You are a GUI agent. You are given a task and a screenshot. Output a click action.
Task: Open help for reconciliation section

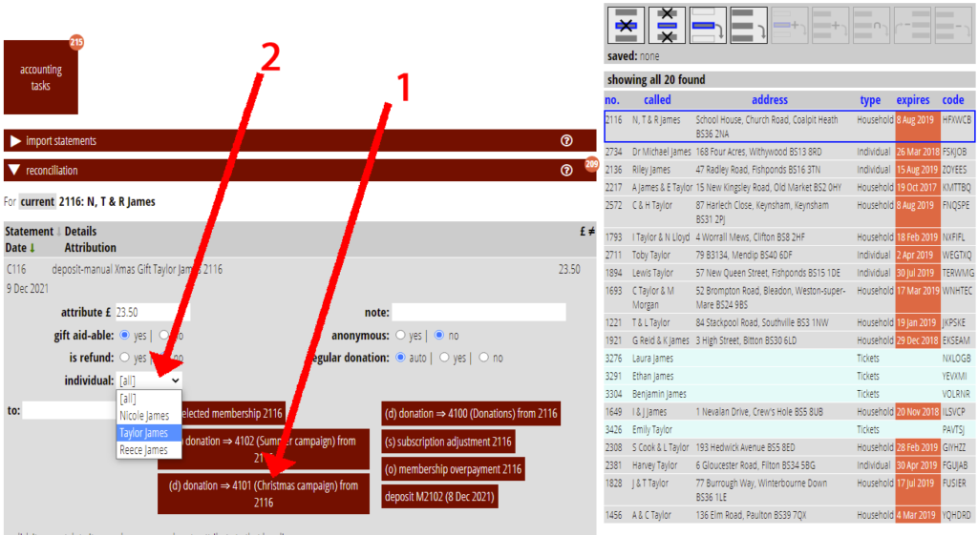(x=566, y=170)
